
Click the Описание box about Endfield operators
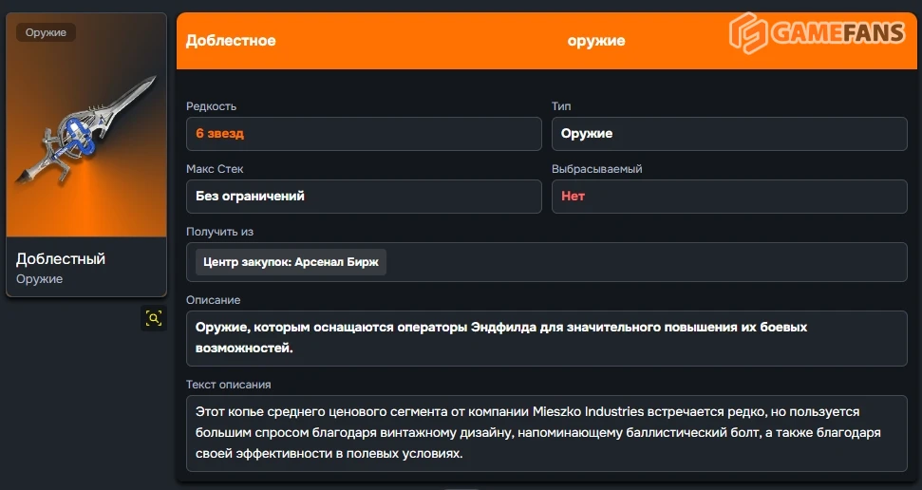547,338
